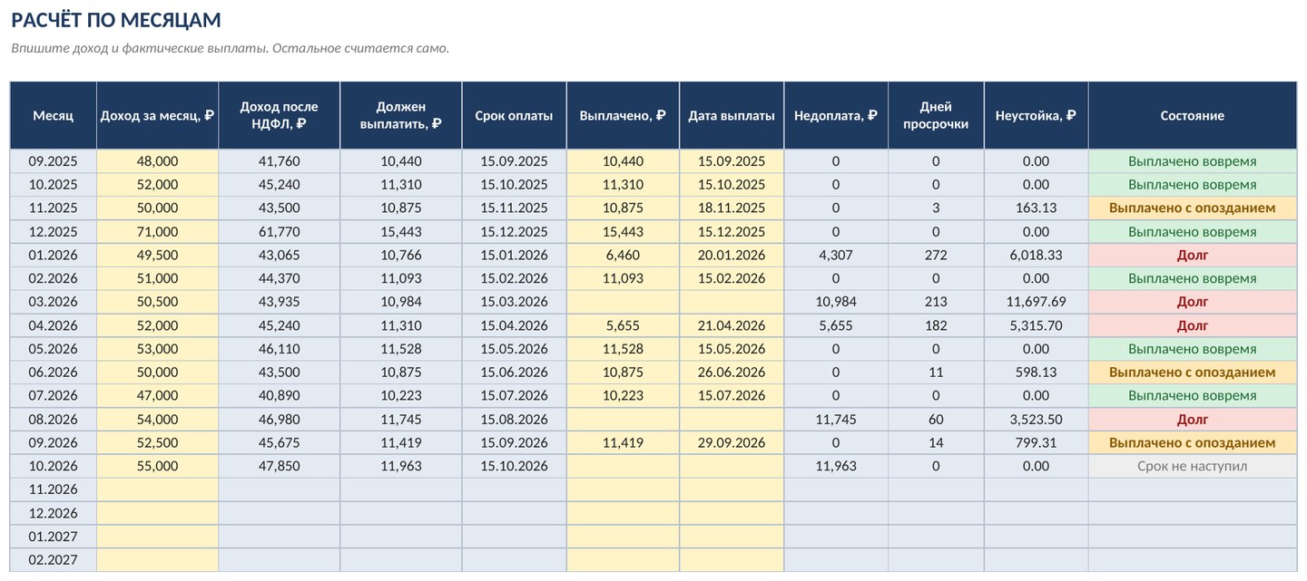Screen dimensions: 1307x581
Task: Click the 'Должен выплатить, ₽' column header
Action: tap(401, 116)
